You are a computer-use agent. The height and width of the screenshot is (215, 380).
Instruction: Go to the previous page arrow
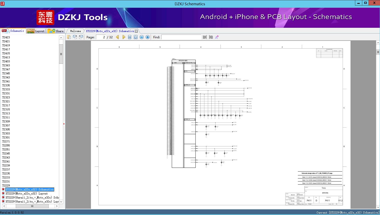click(x=117, y=37)
